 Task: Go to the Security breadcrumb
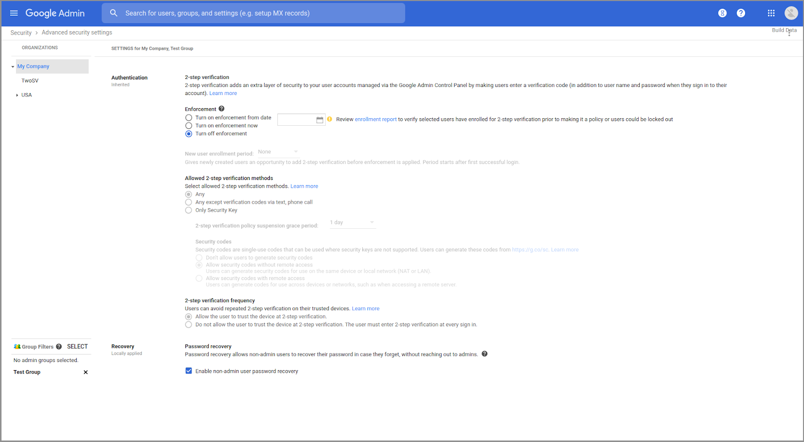click(21, 33)
